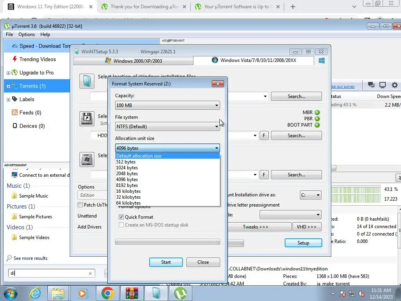
Task: Open Sample Pictures search result
Action: pyautogui.click(x=35, y=216)
